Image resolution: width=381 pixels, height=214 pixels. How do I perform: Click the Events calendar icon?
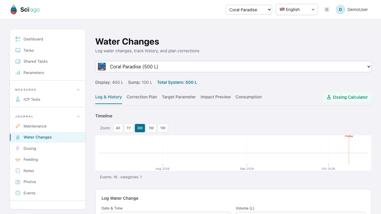coord(18,193)
